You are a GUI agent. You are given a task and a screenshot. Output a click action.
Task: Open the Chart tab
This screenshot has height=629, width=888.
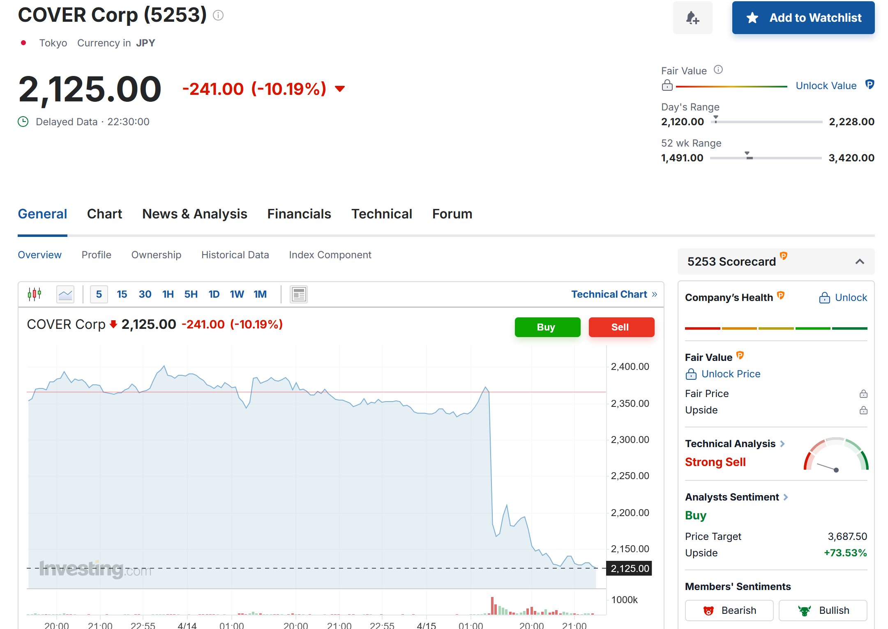[x=104, y=214]
